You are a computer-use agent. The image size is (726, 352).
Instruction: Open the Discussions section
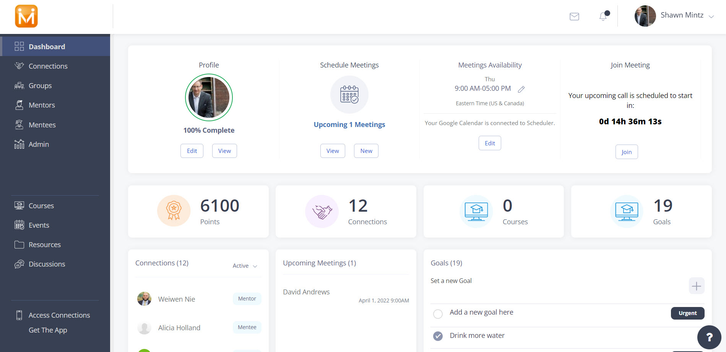(x=47, y=264)
